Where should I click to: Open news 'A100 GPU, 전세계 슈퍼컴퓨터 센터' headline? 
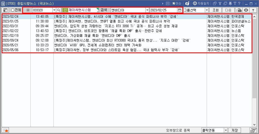pyautogui.click(x=98, y=45)
